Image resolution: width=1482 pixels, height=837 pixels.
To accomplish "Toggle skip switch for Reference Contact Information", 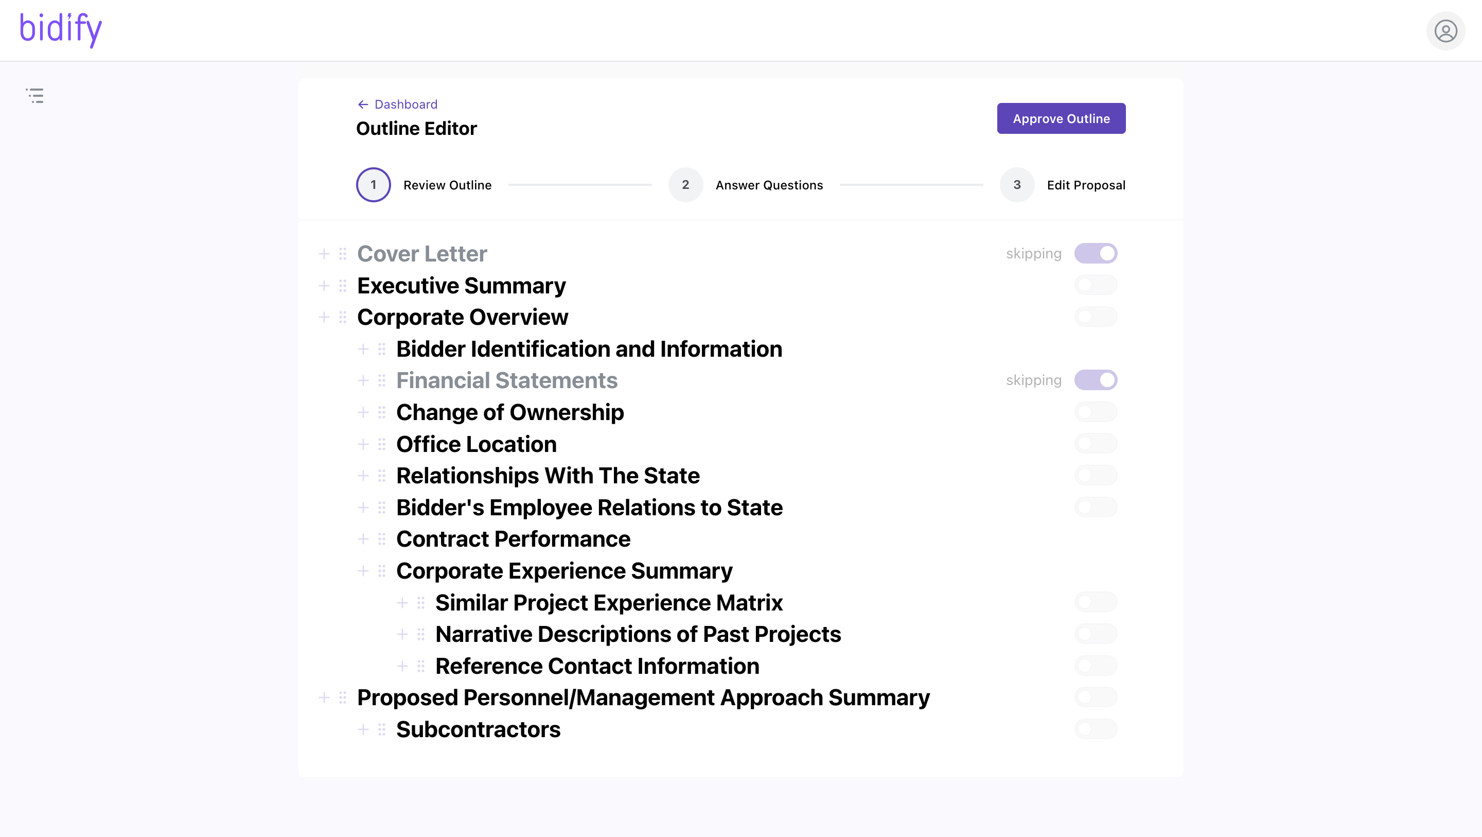I will point(1096,666).
